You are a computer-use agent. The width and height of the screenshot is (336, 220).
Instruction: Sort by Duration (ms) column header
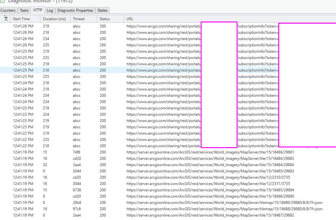(55, 19)
